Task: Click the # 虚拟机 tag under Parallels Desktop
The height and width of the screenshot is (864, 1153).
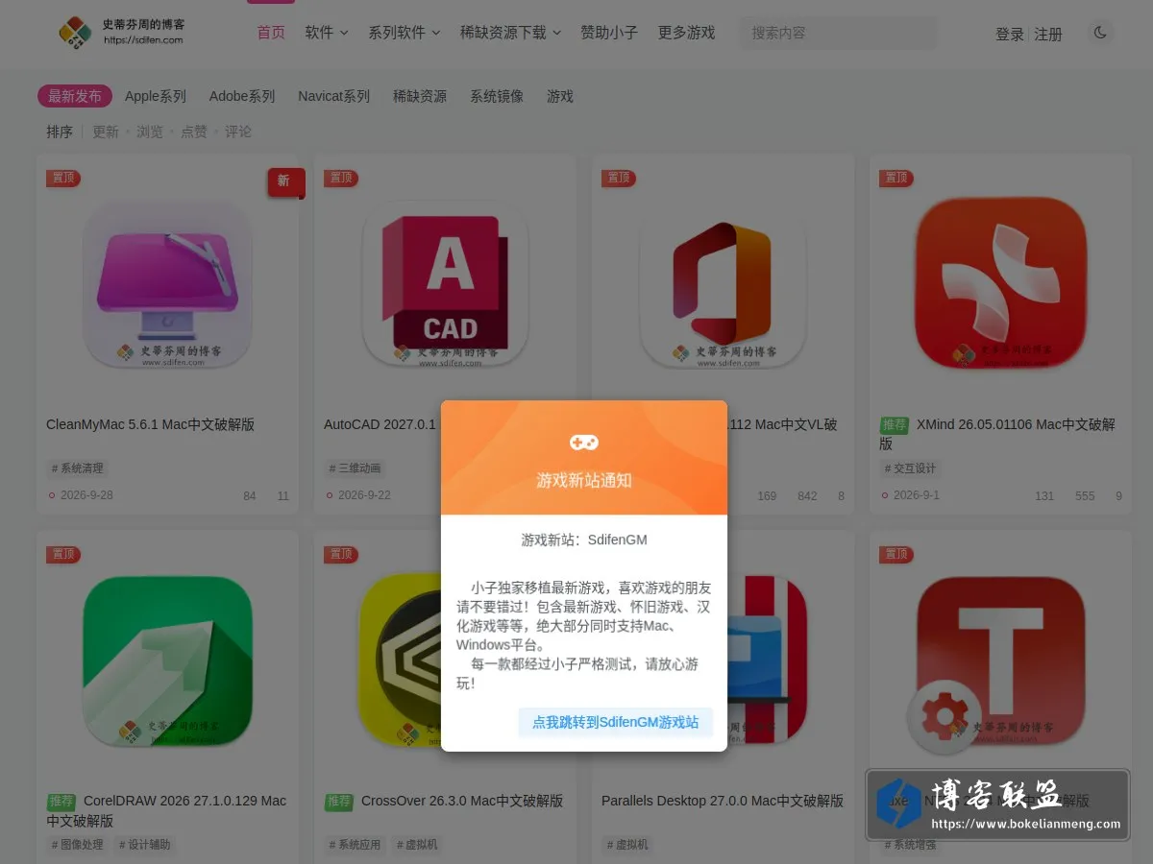Action: click(627, 845)
